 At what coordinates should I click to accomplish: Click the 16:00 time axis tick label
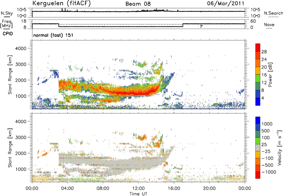174,189
